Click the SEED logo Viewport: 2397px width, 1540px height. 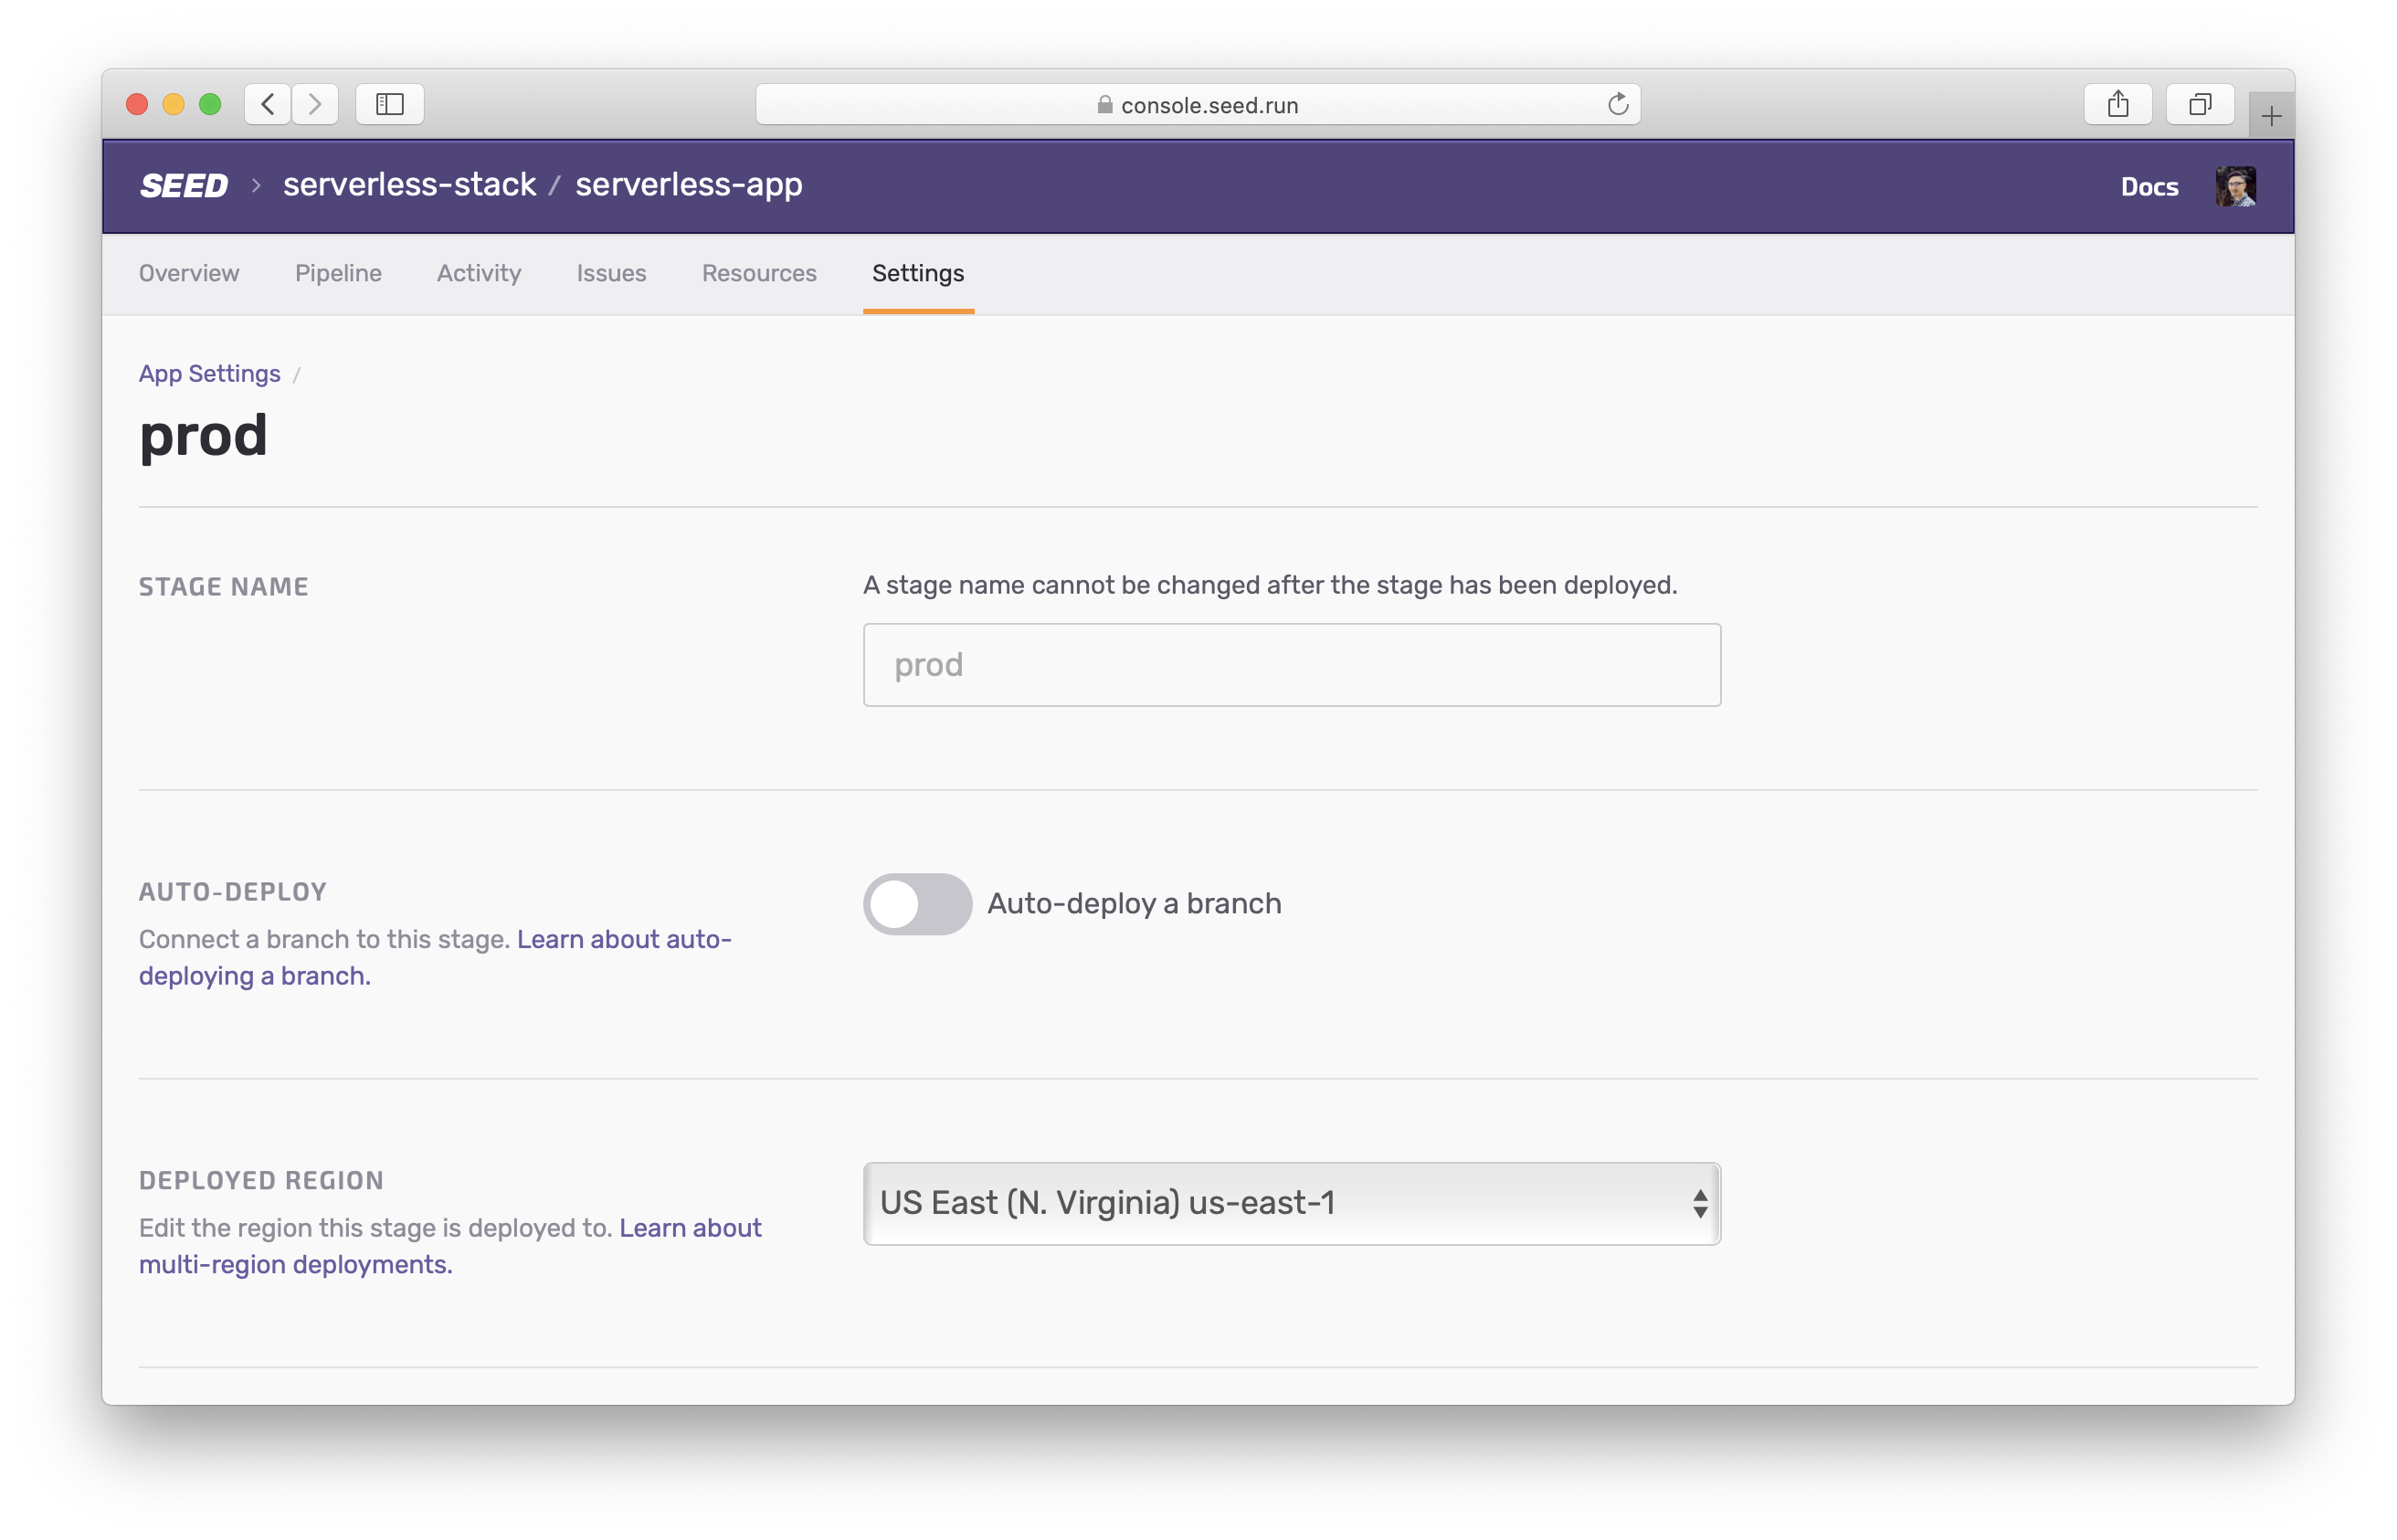point(184,186)
